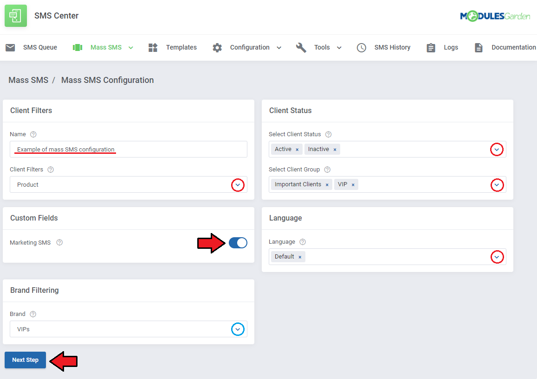This screenshot has width=537, height=379.
Task: Click help icon next to Name label
Action: pos(33,134)
